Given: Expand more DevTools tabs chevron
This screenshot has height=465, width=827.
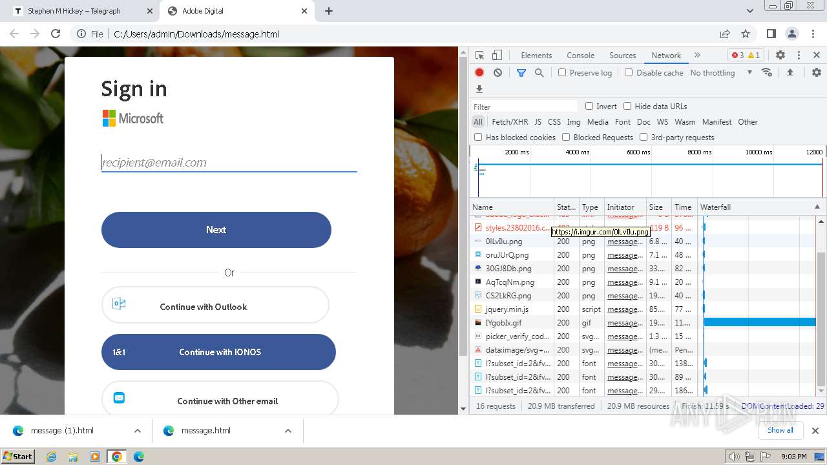Looking at the screenshot, I should pos(697,56).
